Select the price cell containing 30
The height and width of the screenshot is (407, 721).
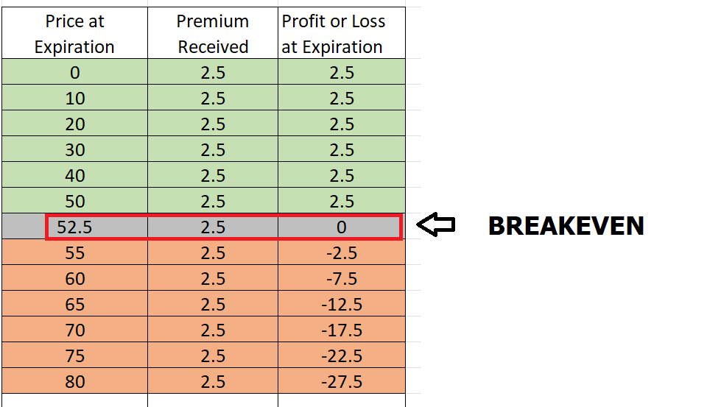(74, 150)
